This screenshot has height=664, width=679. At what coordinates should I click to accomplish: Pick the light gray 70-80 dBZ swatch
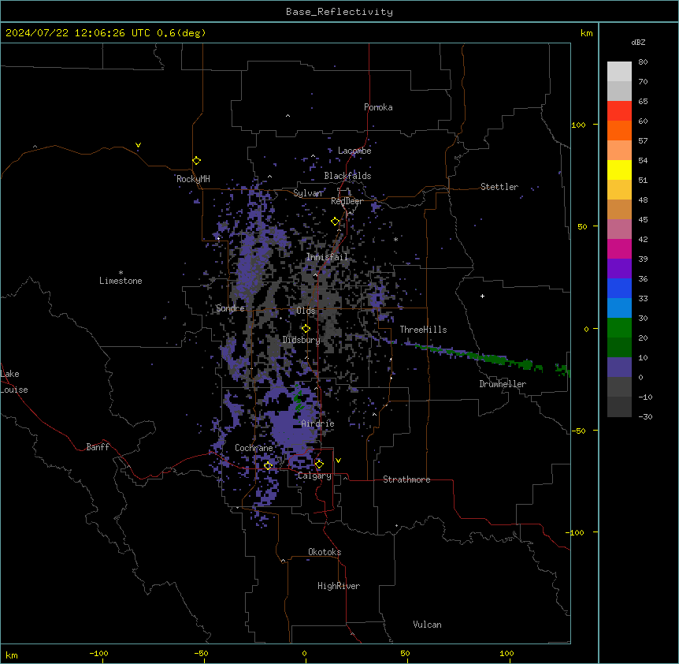point(619,72)
